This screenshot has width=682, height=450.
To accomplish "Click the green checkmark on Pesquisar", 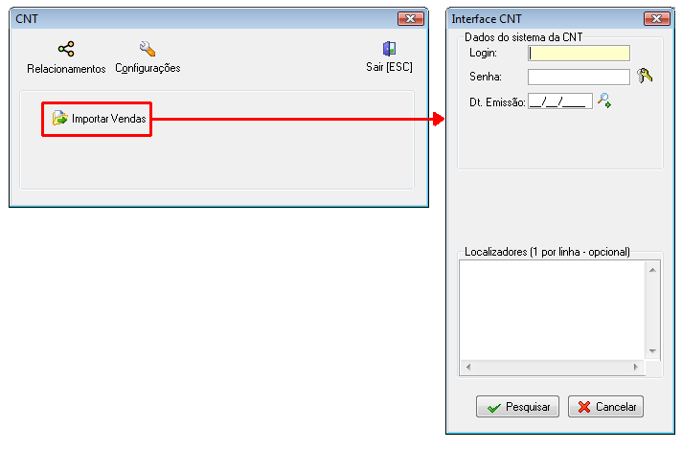I will point(494,408).
